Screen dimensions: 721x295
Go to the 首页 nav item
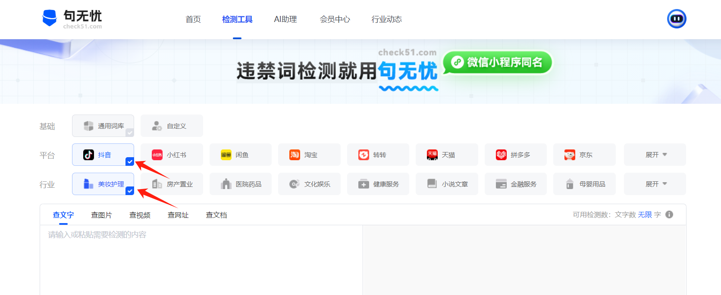pyautogui.click(x=193, y=19)
